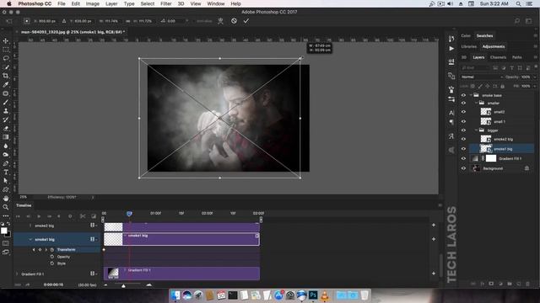Collapse smoke1 big timeline track
The image size is (540, 303).
30,239
